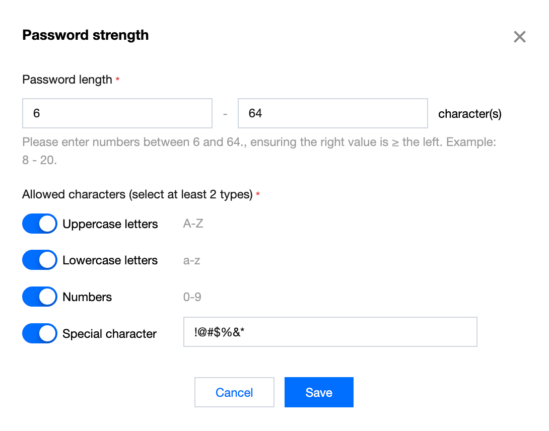Click the minimum password length field

(x=117, y=113)
